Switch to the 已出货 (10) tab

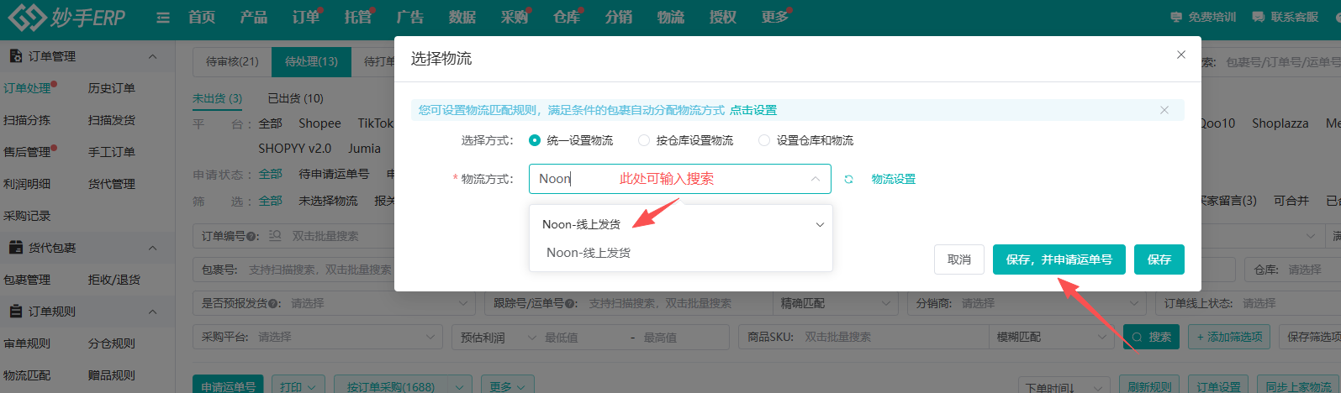(x=295, y=98)
